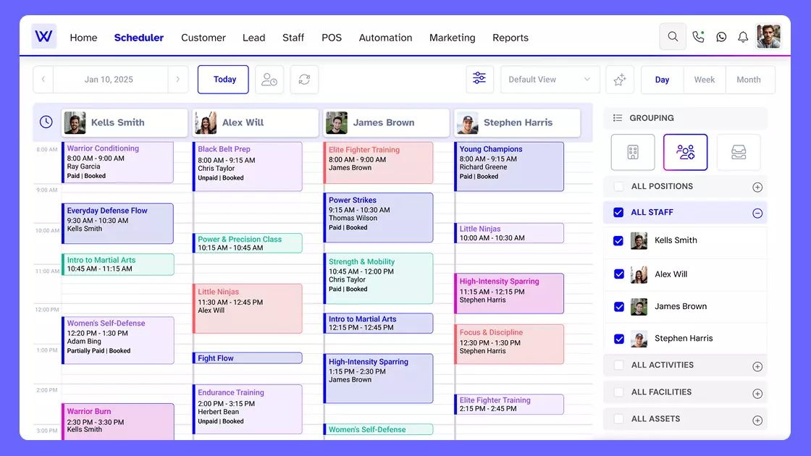
Task: Switch to Day view
Action: point(662,80)
